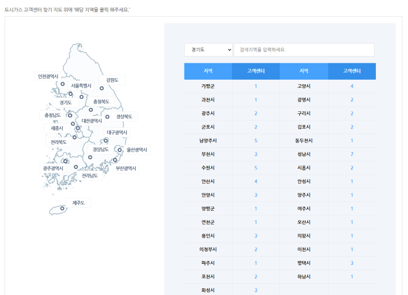The height and width of the screenshot is (295, 408).
Task: Click the 연천군 region cell
Action: 208,223
